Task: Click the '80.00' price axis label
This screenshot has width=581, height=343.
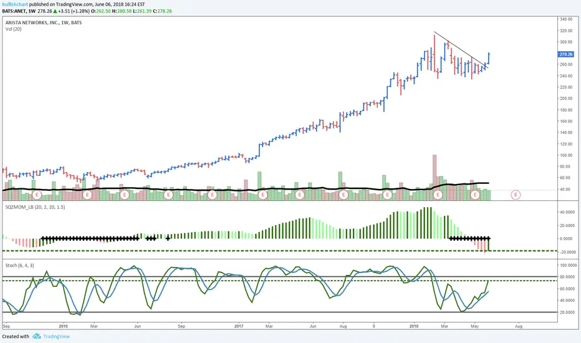Action: [x=565, y=167]
